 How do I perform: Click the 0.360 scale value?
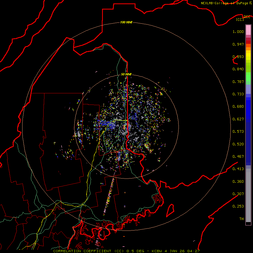pyautogui.click(x=238, y=182)
